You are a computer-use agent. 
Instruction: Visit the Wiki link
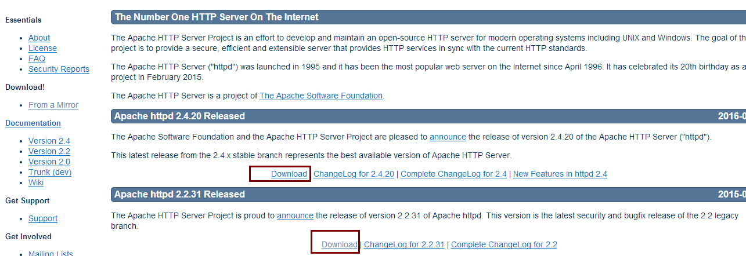[x=36, y=182]
